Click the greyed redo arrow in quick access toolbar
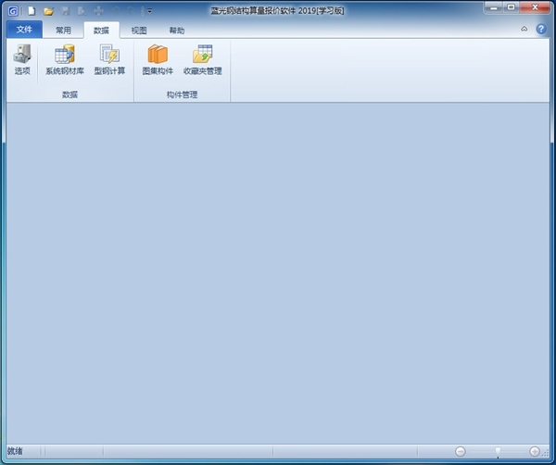This screenshot has height=465, width=556. pyautogui.click(x=132, y=11)
